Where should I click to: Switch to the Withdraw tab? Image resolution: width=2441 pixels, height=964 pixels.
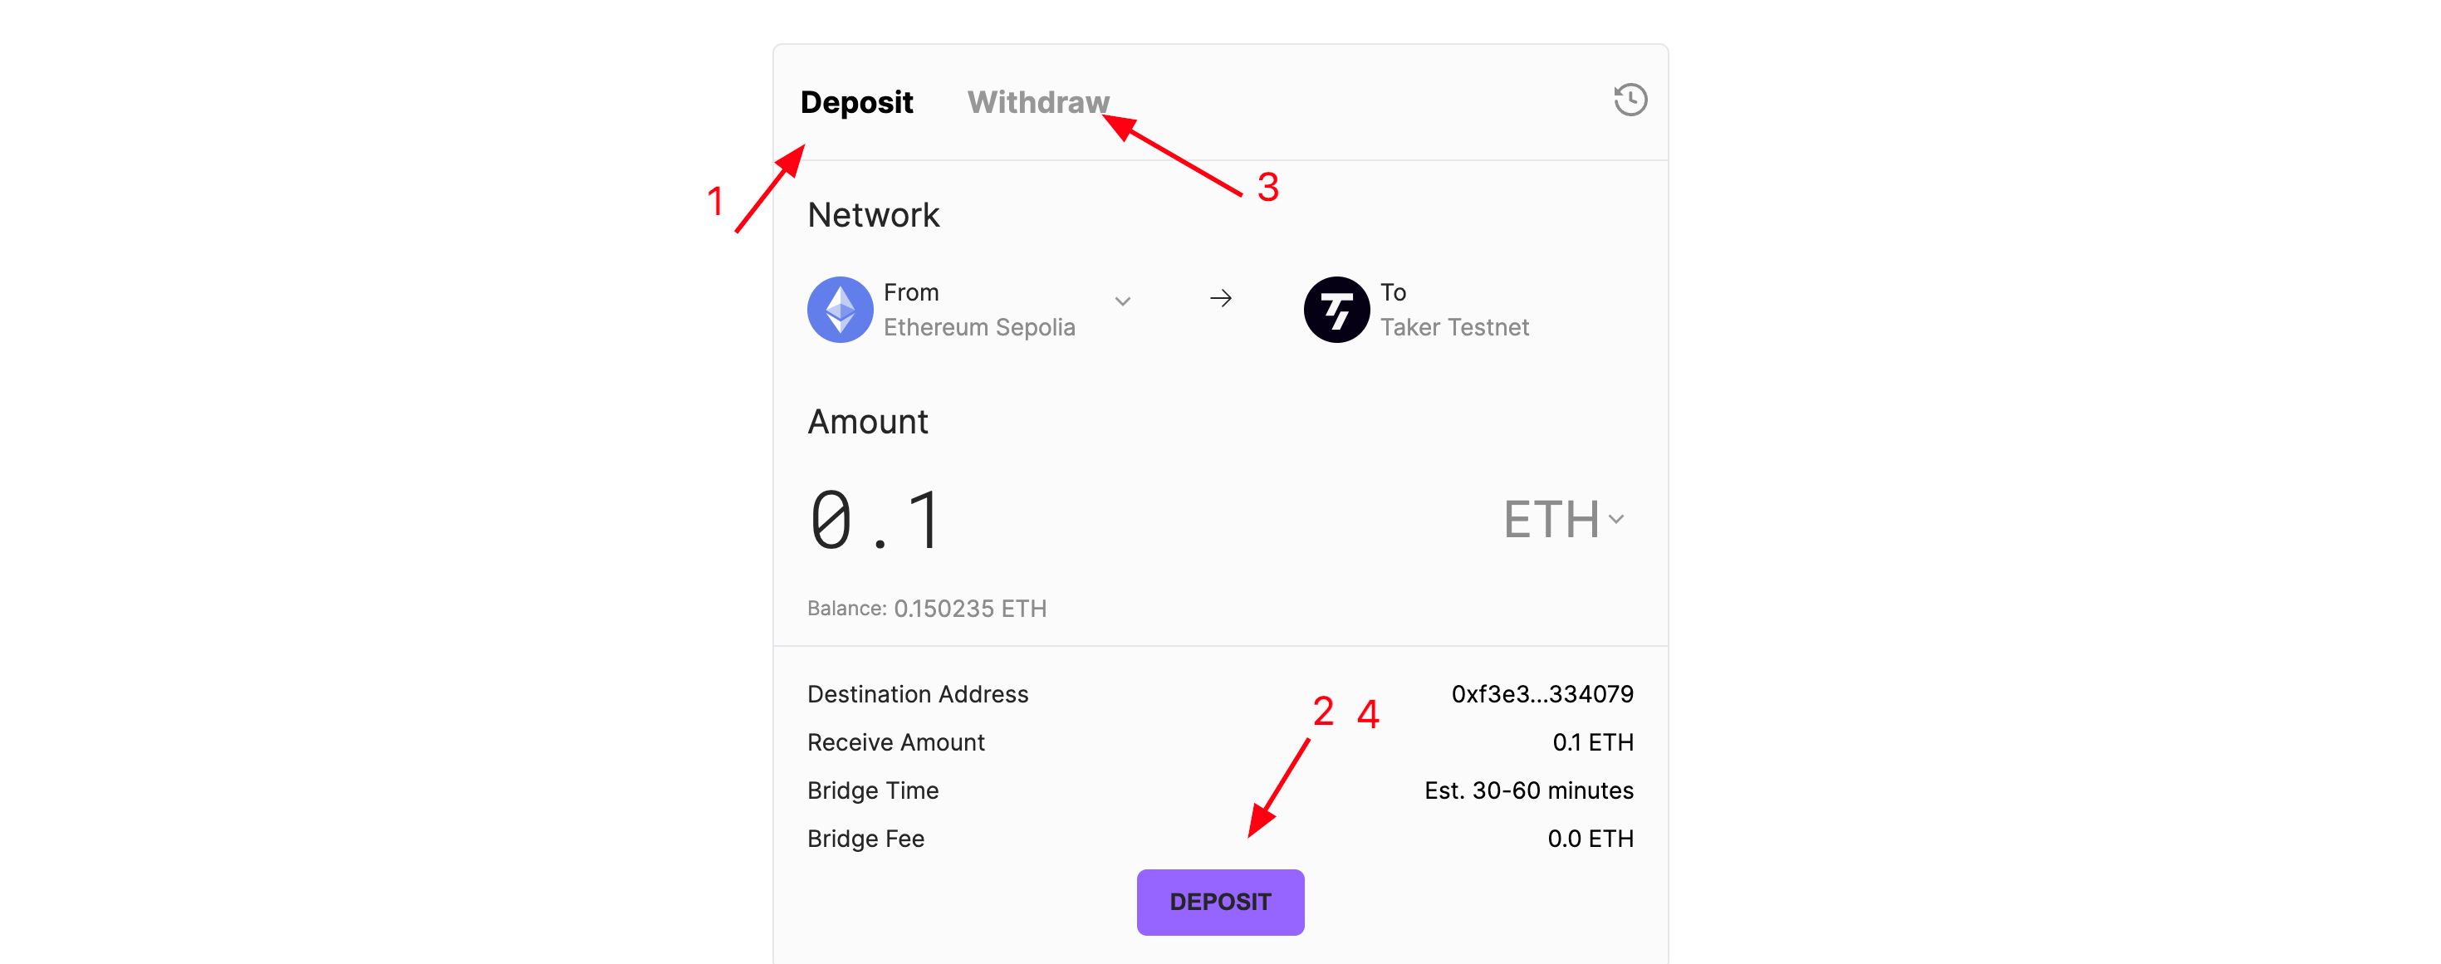pyautogui.click(x=1037, y=102)
